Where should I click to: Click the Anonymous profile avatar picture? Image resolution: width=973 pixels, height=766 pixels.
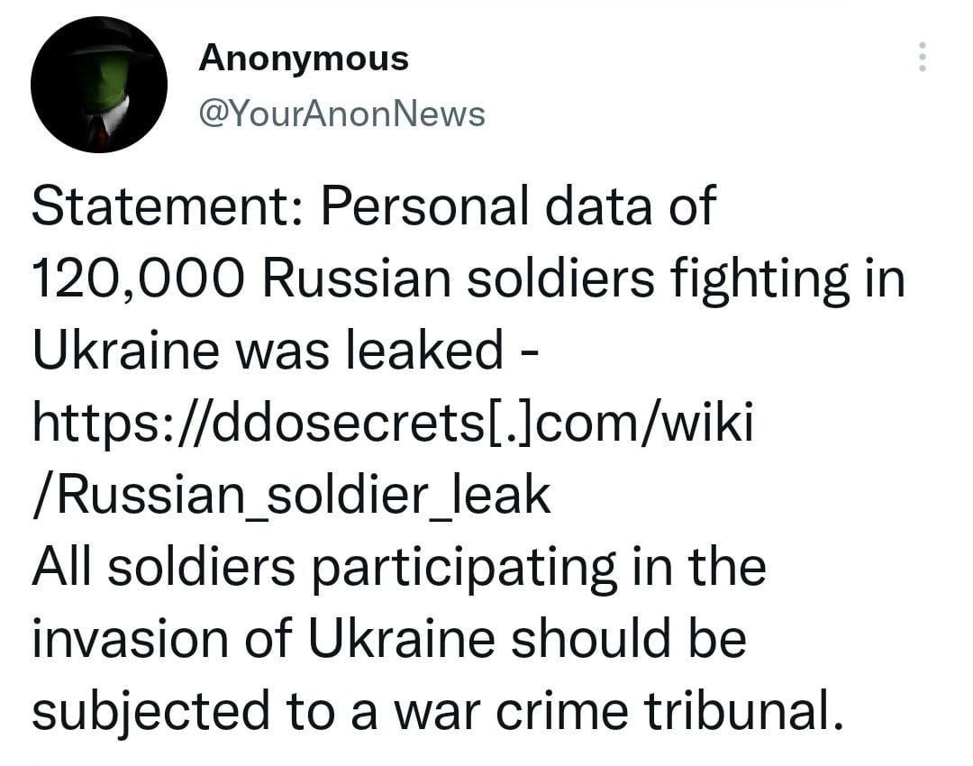tap(98, 85)
